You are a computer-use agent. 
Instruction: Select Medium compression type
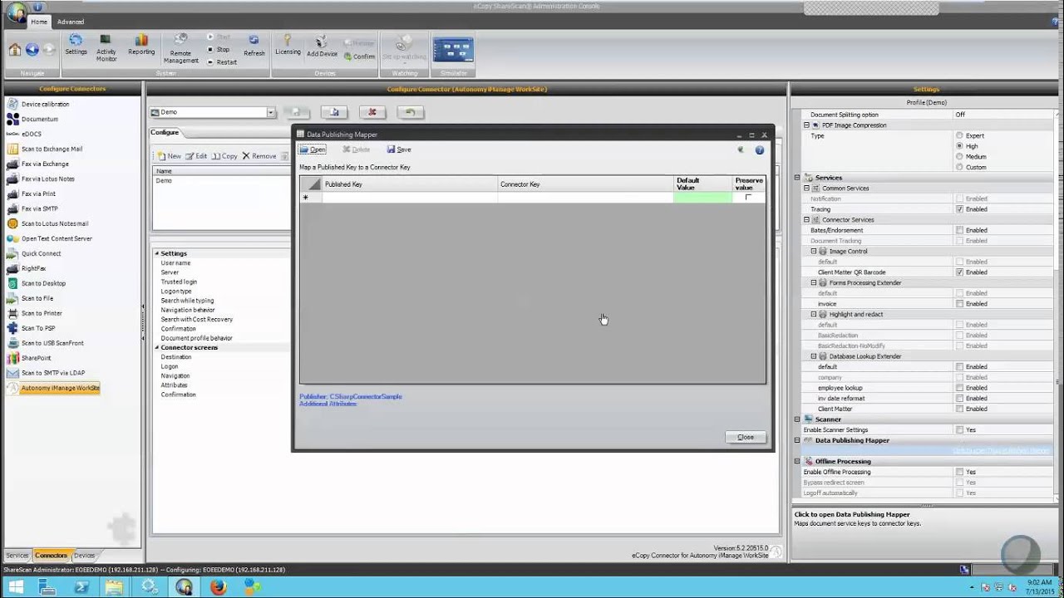960,156
